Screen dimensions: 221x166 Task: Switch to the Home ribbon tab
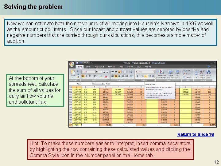click(79, 67)
